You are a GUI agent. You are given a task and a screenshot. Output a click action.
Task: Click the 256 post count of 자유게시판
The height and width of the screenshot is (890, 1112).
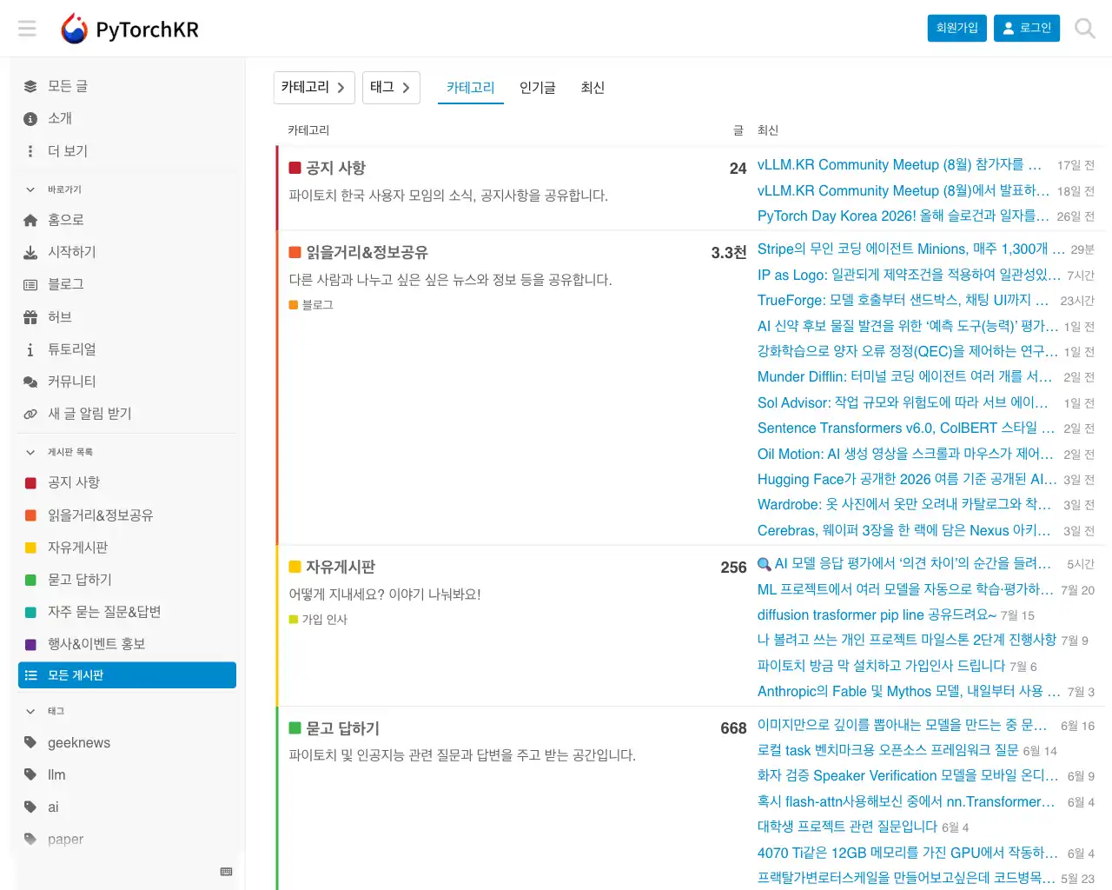(x=733, y=568)
